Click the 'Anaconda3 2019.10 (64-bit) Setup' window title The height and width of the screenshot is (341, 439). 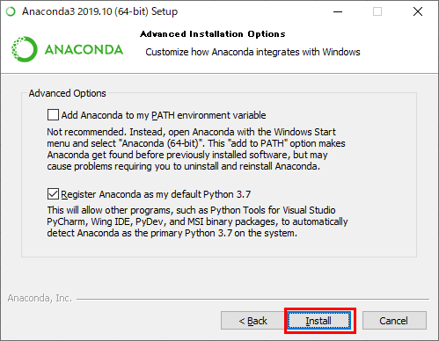pos(99,11)
